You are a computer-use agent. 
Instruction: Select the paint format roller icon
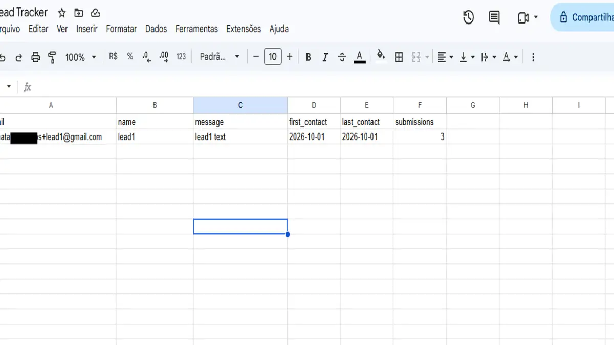tap(52, 57)
